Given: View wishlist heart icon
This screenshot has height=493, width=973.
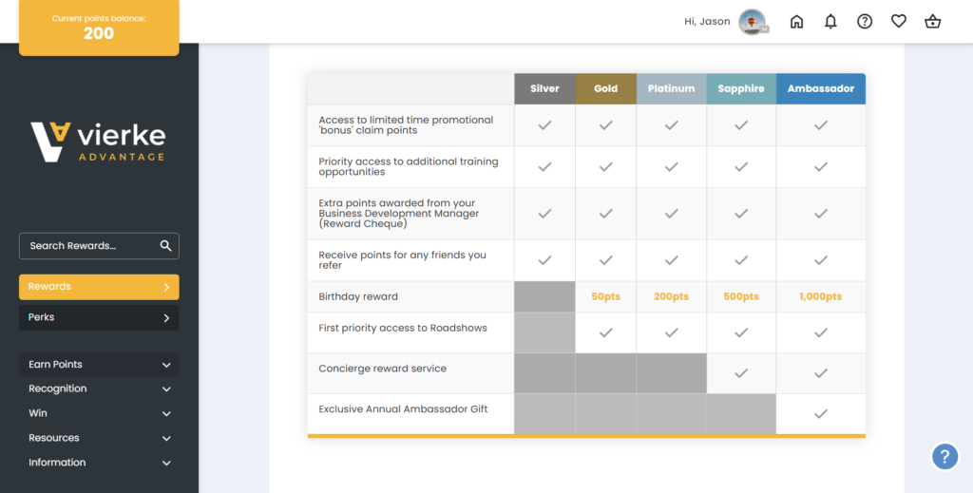Looking at the screenshot, I should click(x=899, y=22).
